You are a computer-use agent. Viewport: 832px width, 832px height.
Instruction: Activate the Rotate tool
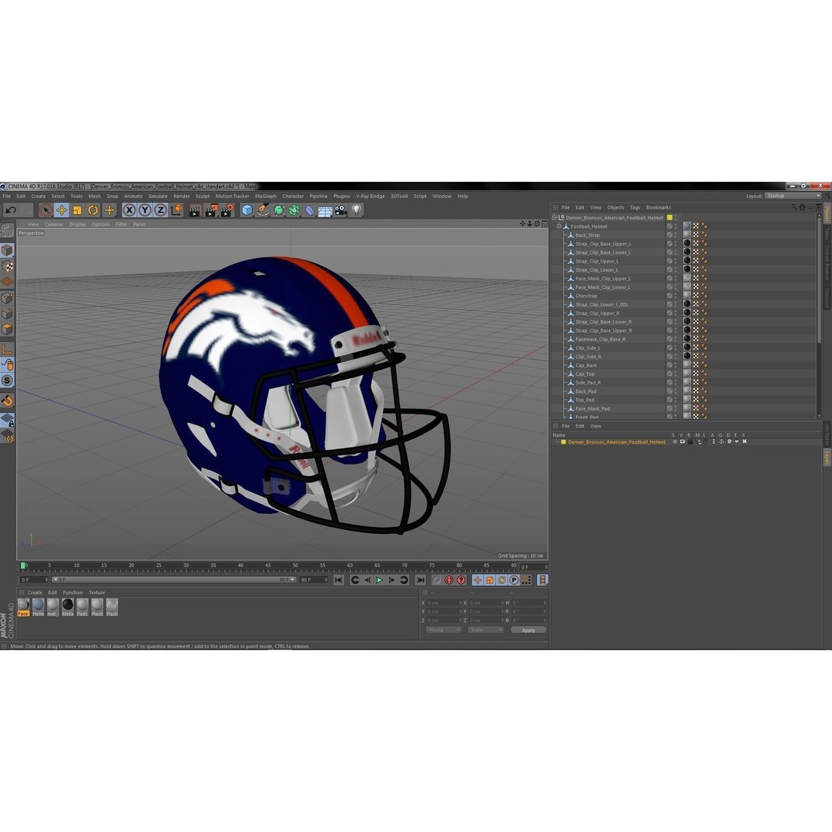[93, 210]
